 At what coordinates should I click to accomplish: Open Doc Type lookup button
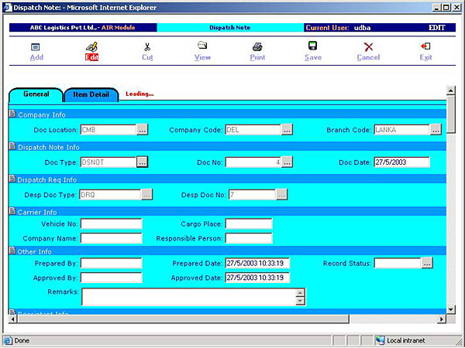point(143,162)
